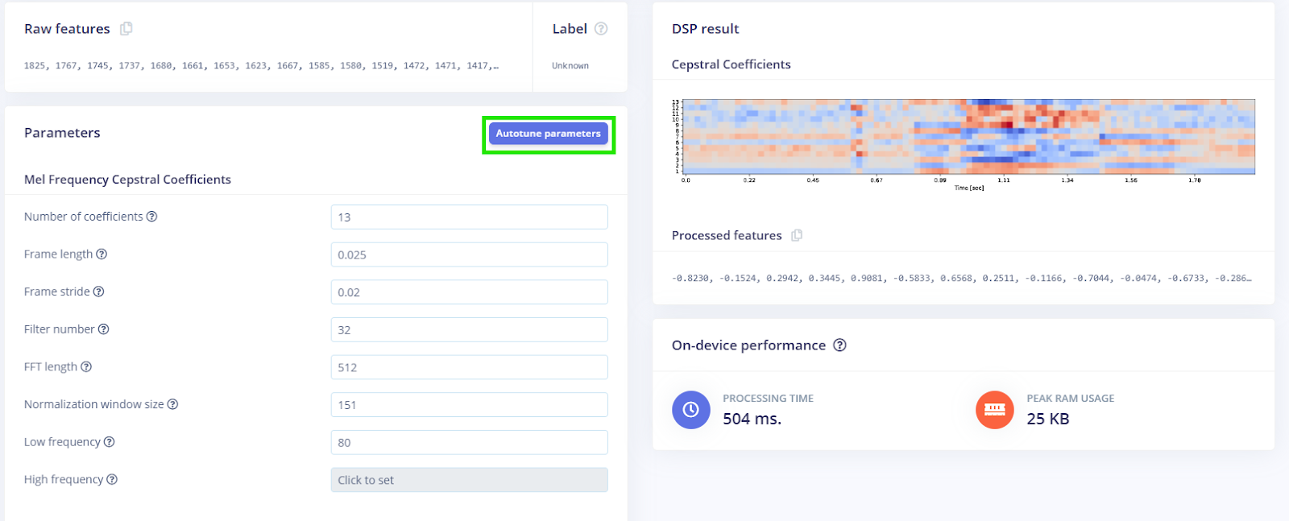Open help for Number of coefficients

(152, 217)
